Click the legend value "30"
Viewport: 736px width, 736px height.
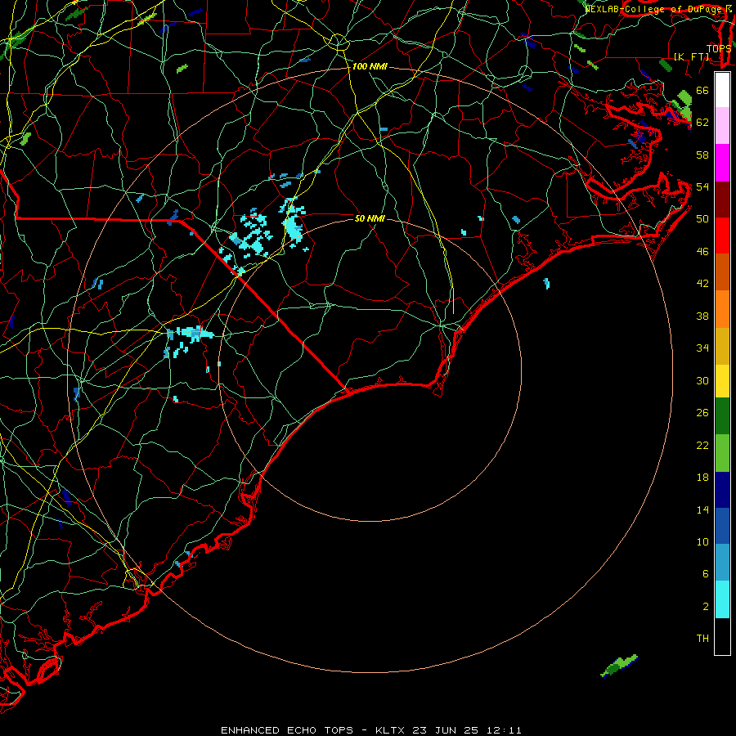coord(702,380)
